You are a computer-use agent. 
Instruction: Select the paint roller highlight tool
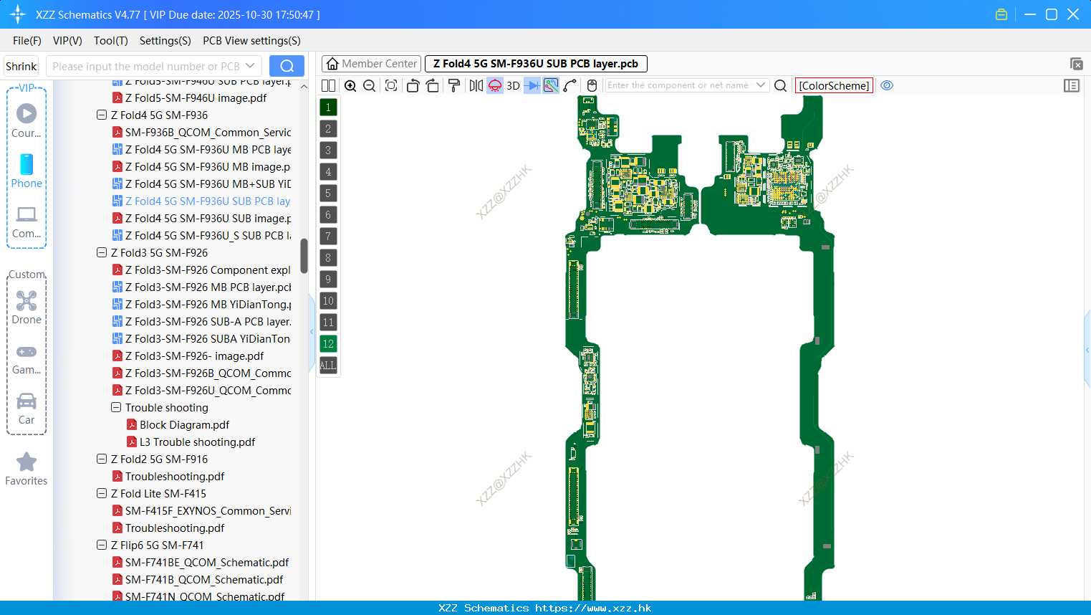point(453,85)
